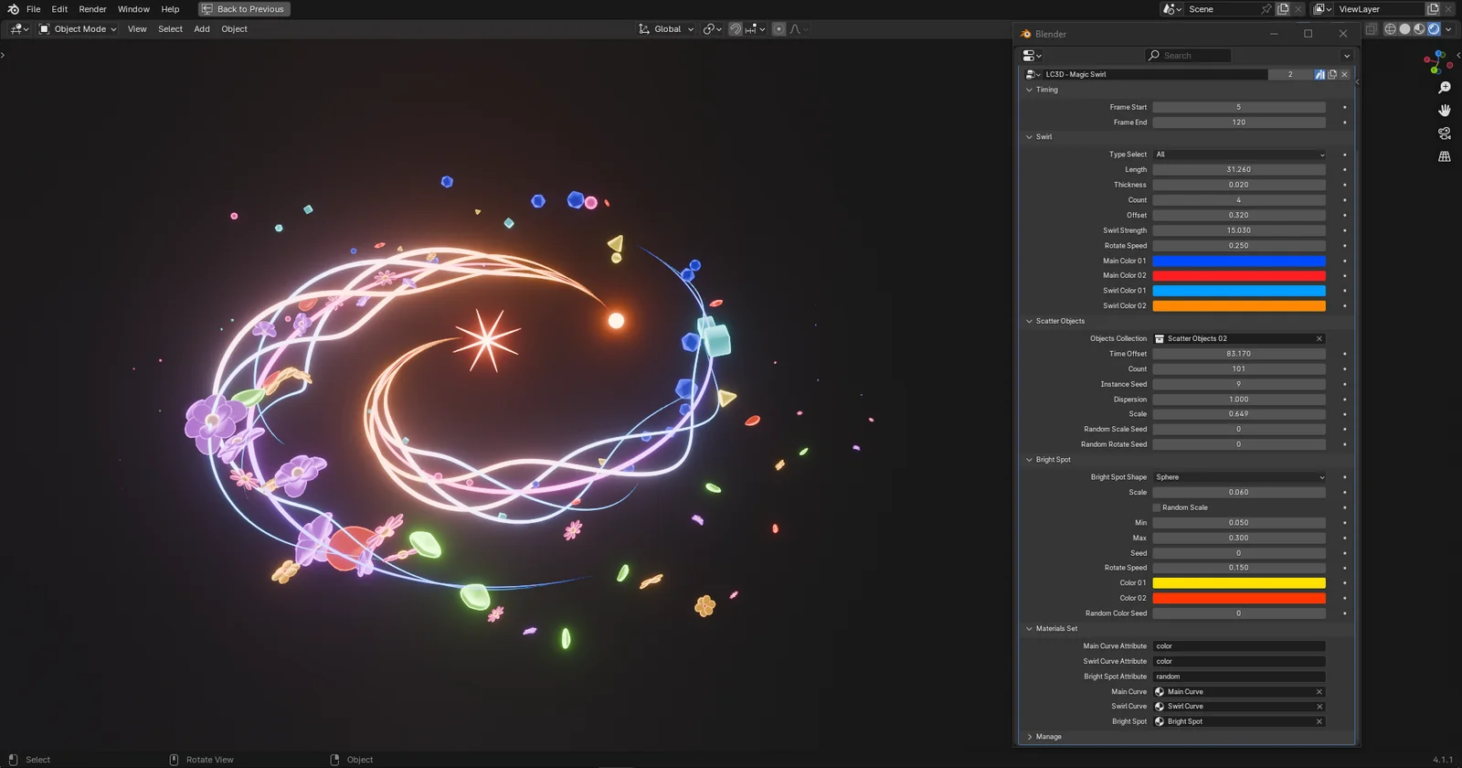Image resolution: width=1462 pixels, height=768 pixels.
Task: Switch perspective/orthographic with the grid icon
Action: (x=1445, y=156)
